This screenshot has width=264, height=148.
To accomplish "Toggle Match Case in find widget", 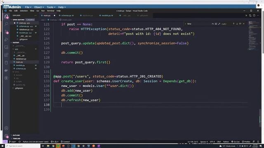I will [x=213, y=24].
